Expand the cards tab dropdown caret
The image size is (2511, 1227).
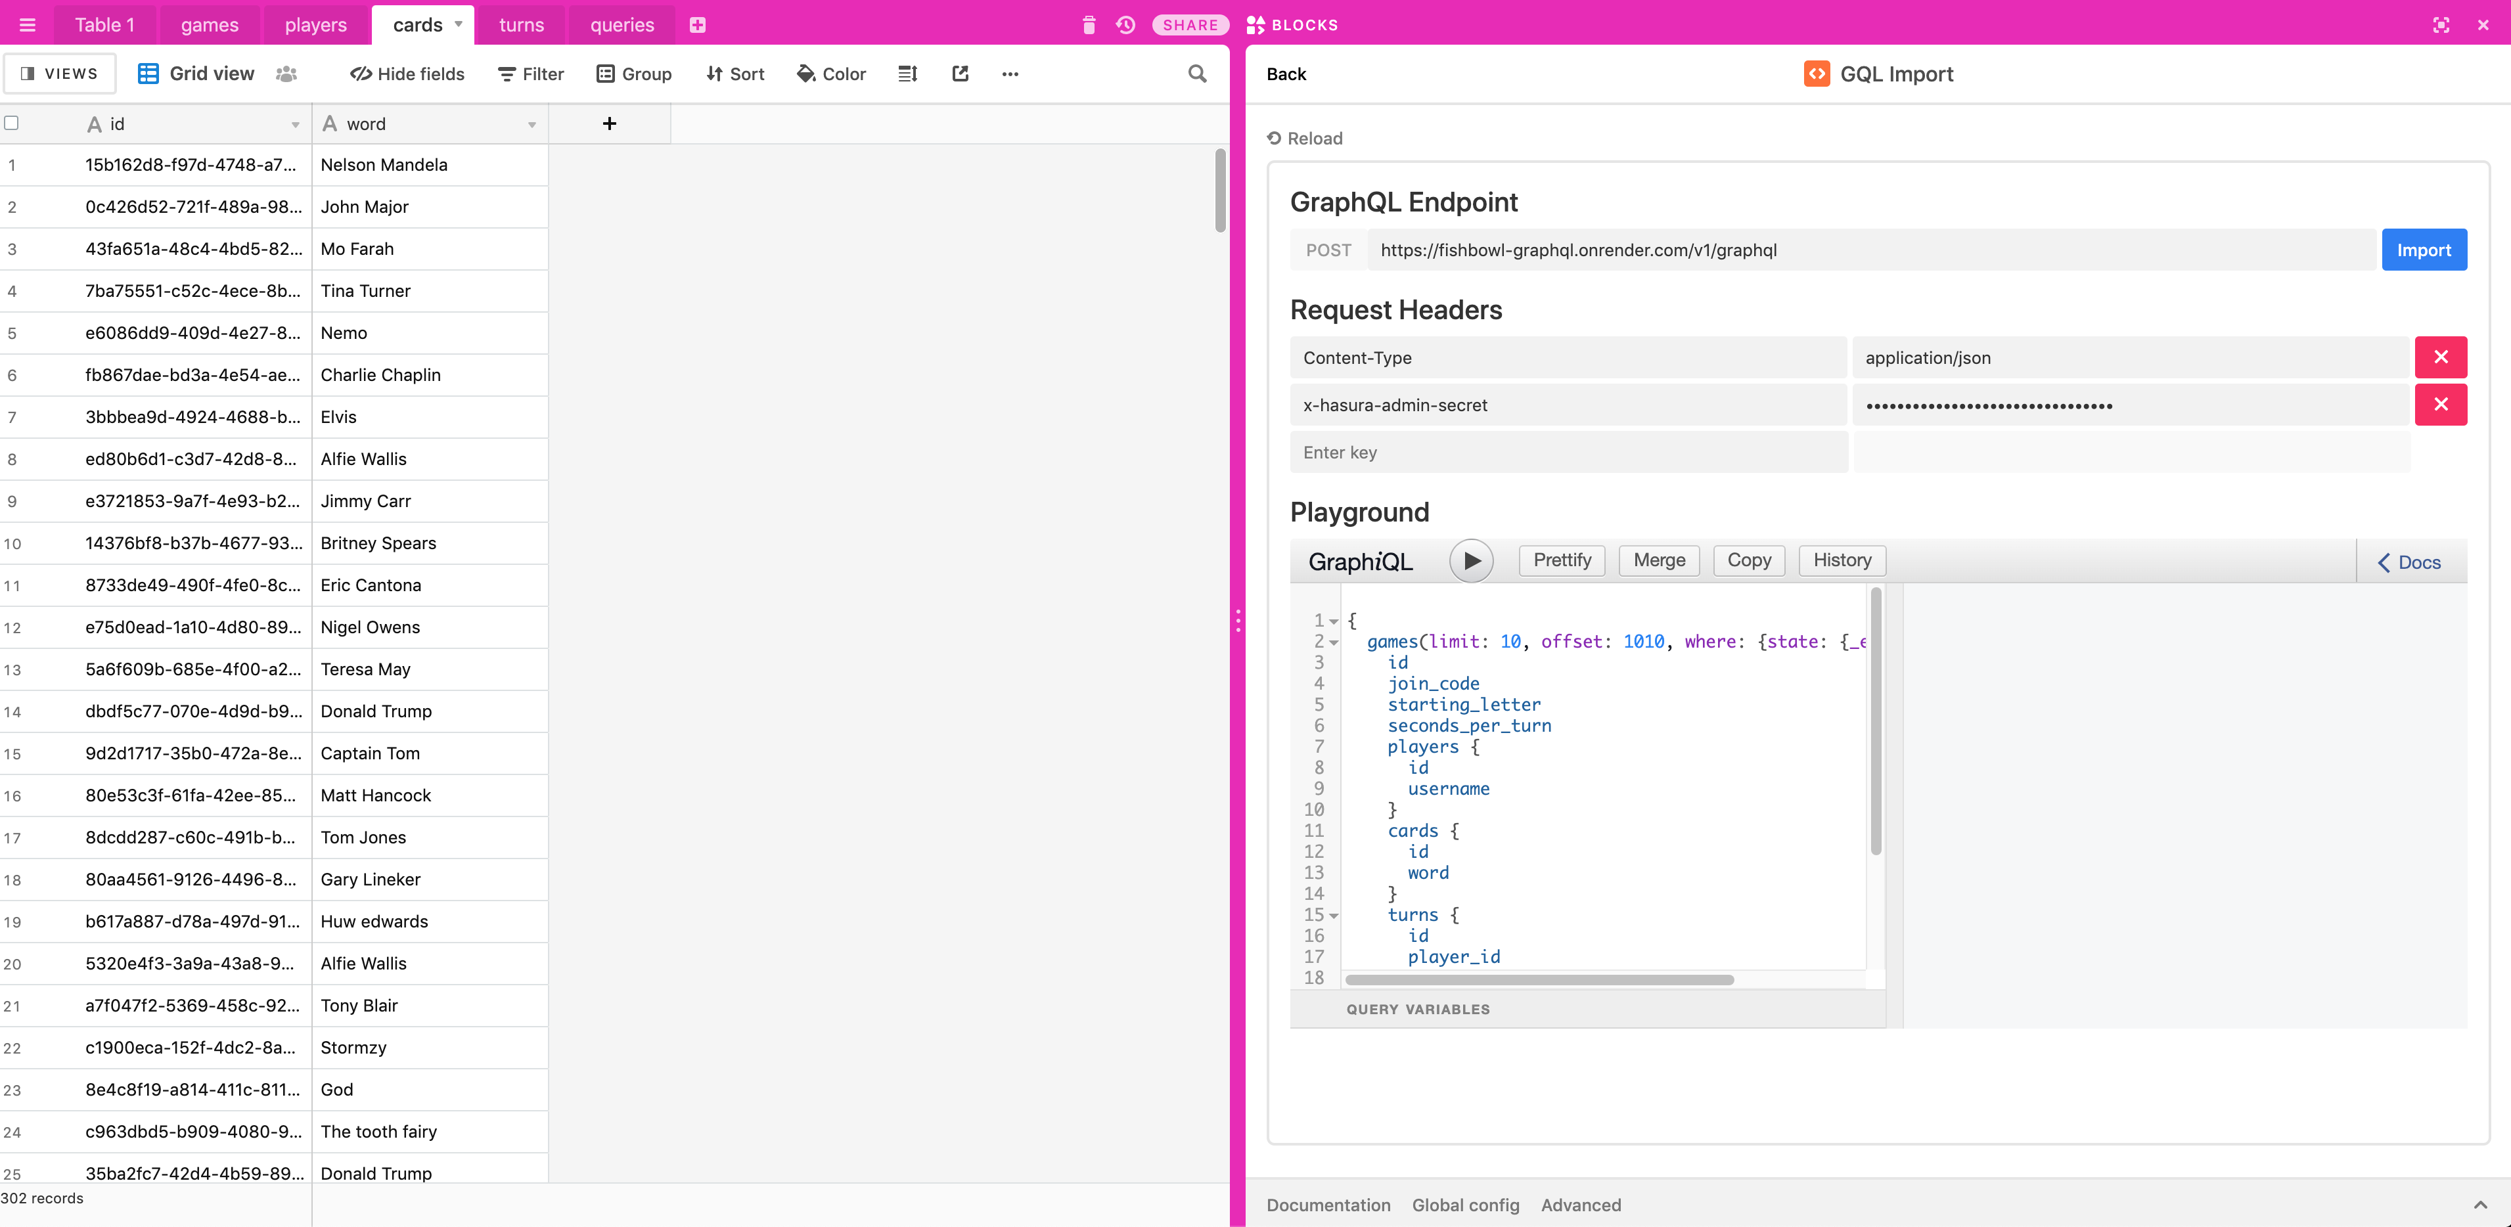(x=458, y=24)
